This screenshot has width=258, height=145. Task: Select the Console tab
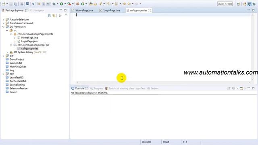click(79, 88)
